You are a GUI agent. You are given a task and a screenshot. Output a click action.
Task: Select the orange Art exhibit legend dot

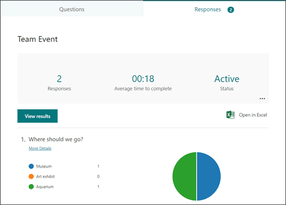point(31,176)
